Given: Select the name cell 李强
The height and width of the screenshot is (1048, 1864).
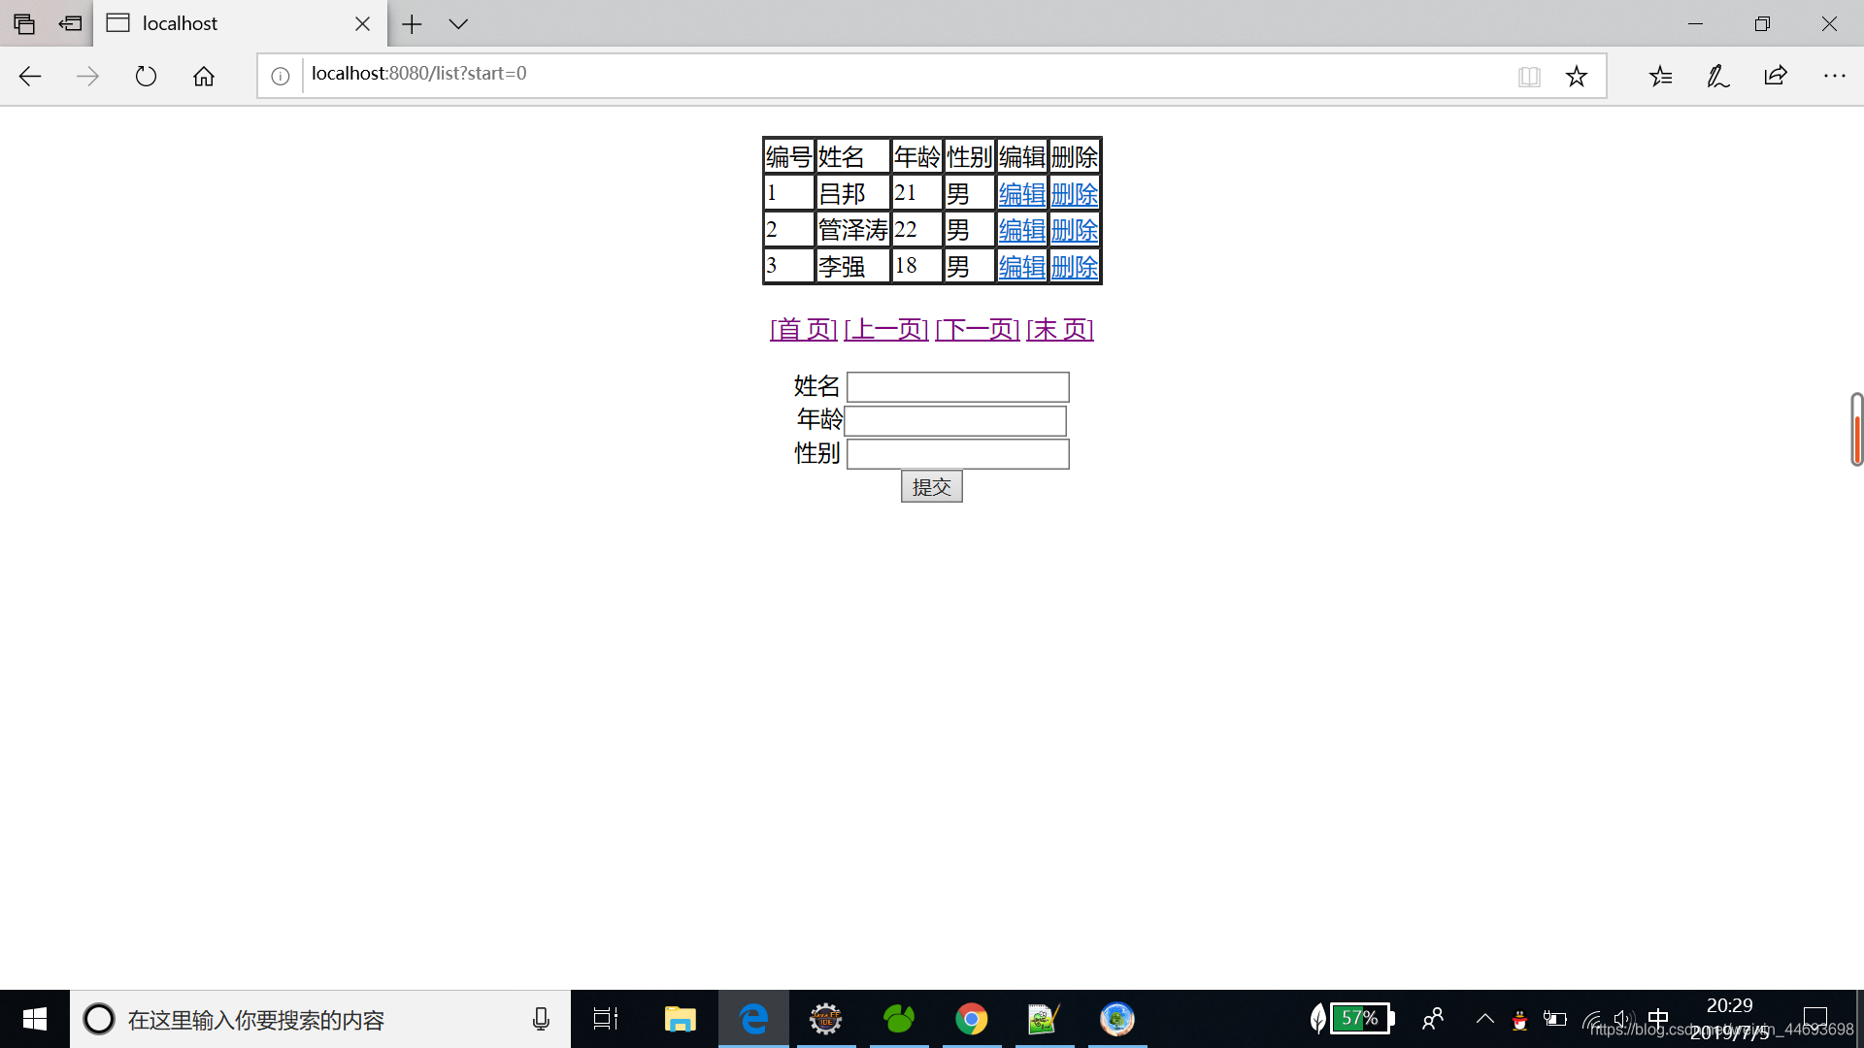Looking at the screenshot, I should (x=852, y=266).
